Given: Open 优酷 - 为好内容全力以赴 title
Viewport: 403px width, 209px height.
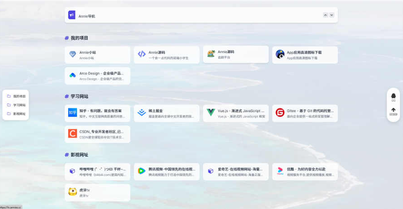Looking at the screenshot, I should click(x=306, y=169).
